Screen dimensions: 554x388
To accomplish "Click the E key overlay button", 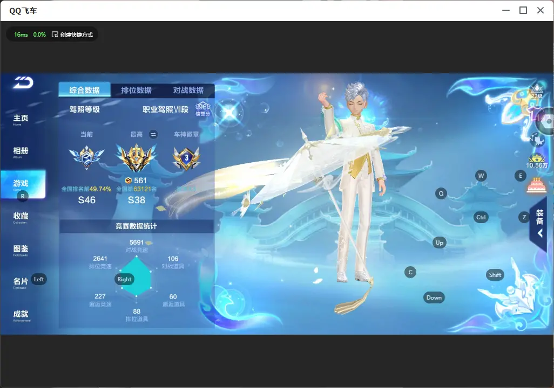I will tap(521, 176).
